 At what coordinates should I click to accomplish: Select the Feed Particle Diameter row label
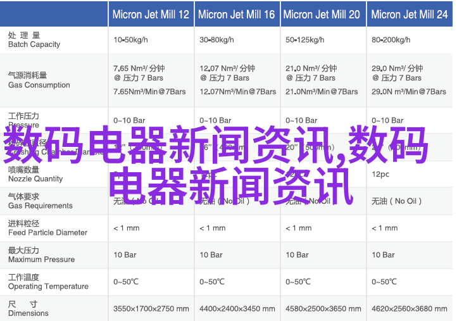48,229
